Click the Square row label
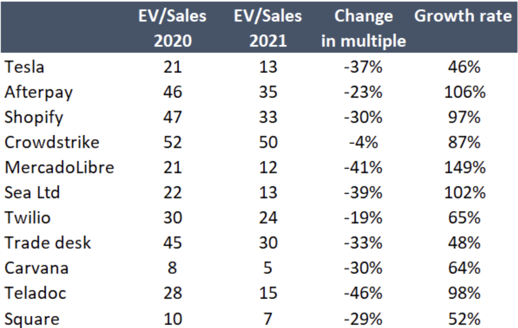The image size is (518, 328). 32,319
